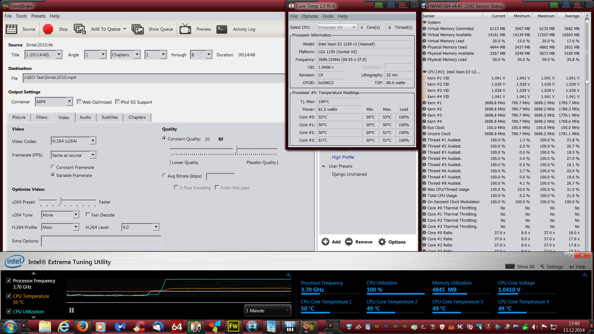This screenshot has width=594, height=334.
Task: Open CCleaner from the taskbar
Action: point(139,327)
